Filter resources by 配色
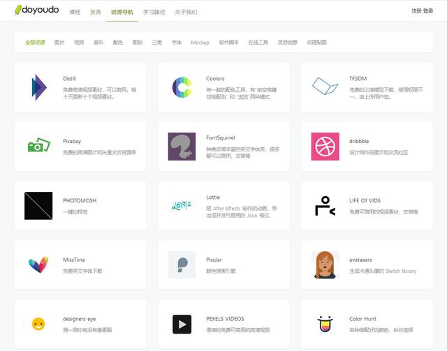The width and height of the screenshot is (447, 351). [118, 42]
